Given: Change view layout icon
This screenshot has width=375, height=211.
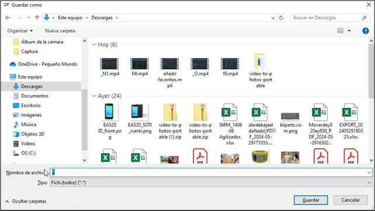Looking at the screenshot, I should (341, 30).
